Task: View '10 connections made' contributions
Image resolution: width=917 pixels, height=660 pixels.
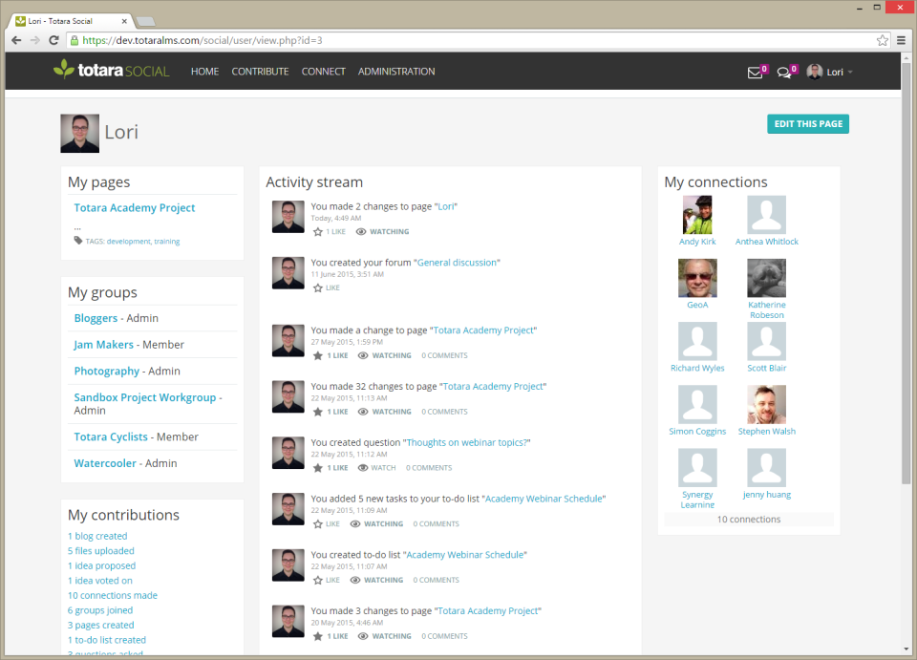Action: tap(113, 595)
